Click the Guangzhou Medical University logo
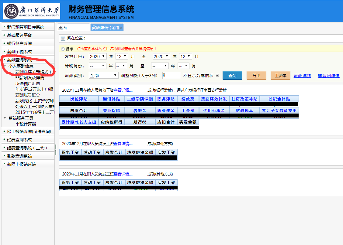The image size is (343, 245). pos(31,11)
